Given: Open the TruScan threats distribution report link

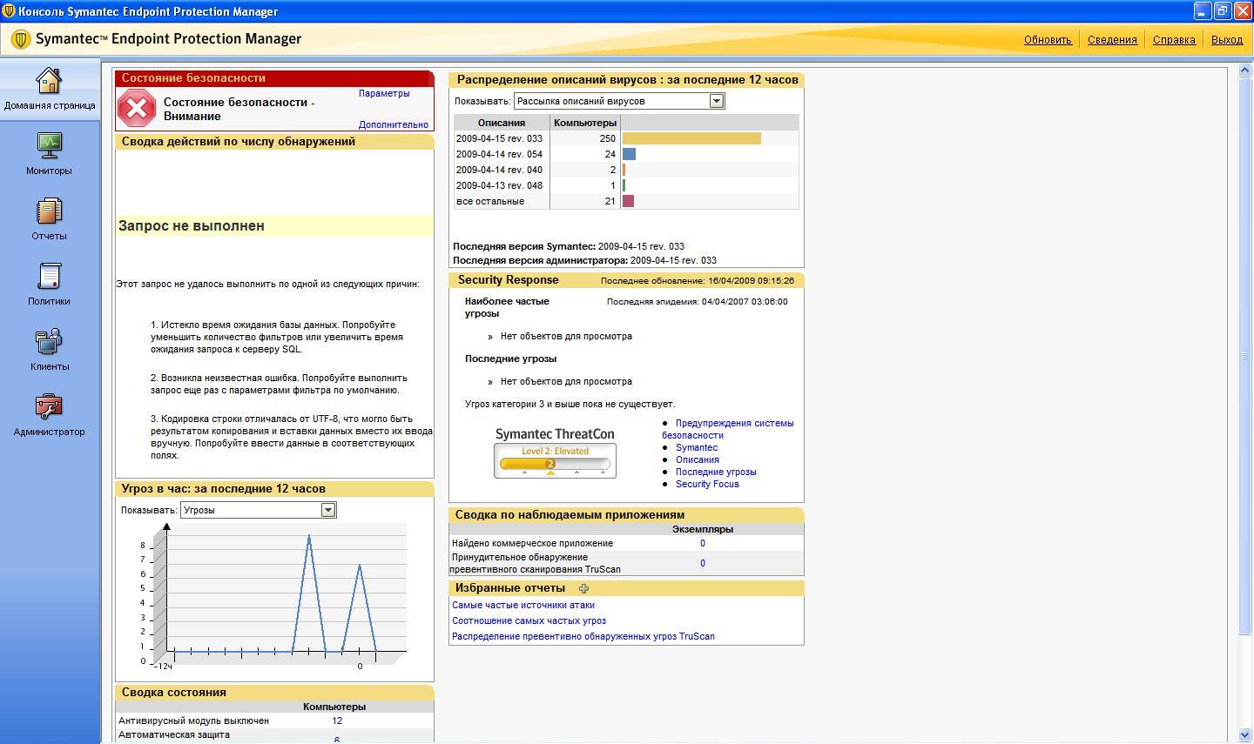Looking at the screenshot, I should click(x=583, y=636).
